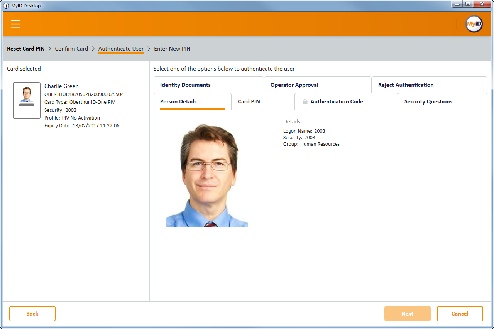494x329 pixels.
Task: Select the Reject Authentication tab
Action: coord(429,85)
